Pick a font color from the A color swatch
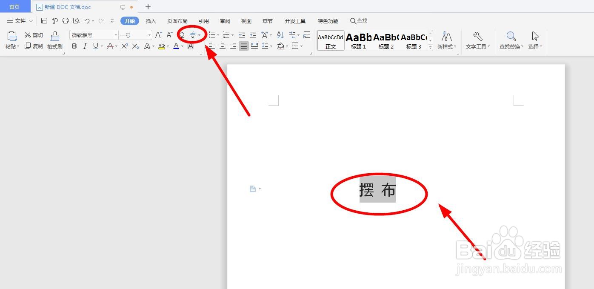This screenshot has width=594, height=289. click(176, 46)
